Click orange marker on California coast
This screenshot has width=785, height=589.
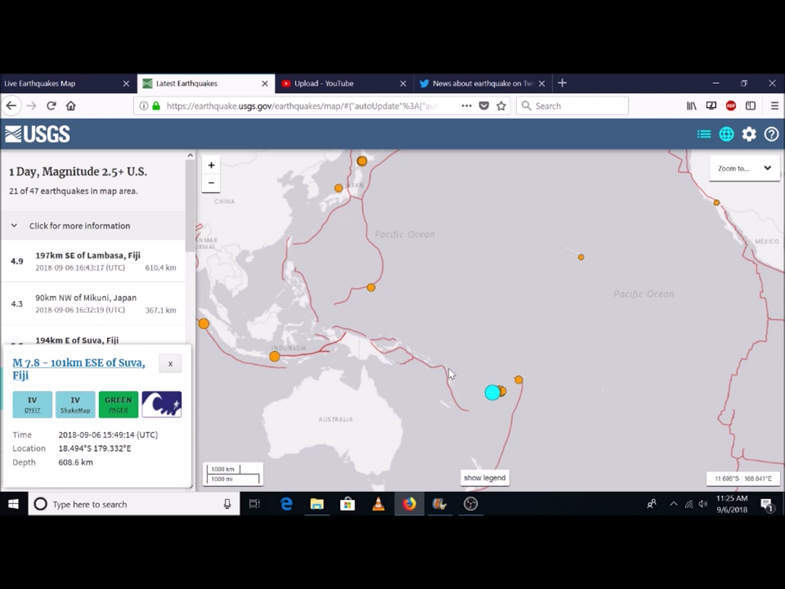[x=716, y=203]
